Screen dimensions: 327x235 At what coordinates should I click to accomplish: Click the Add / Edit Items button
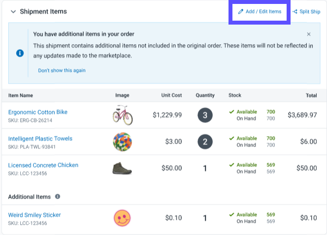[260, 12]
